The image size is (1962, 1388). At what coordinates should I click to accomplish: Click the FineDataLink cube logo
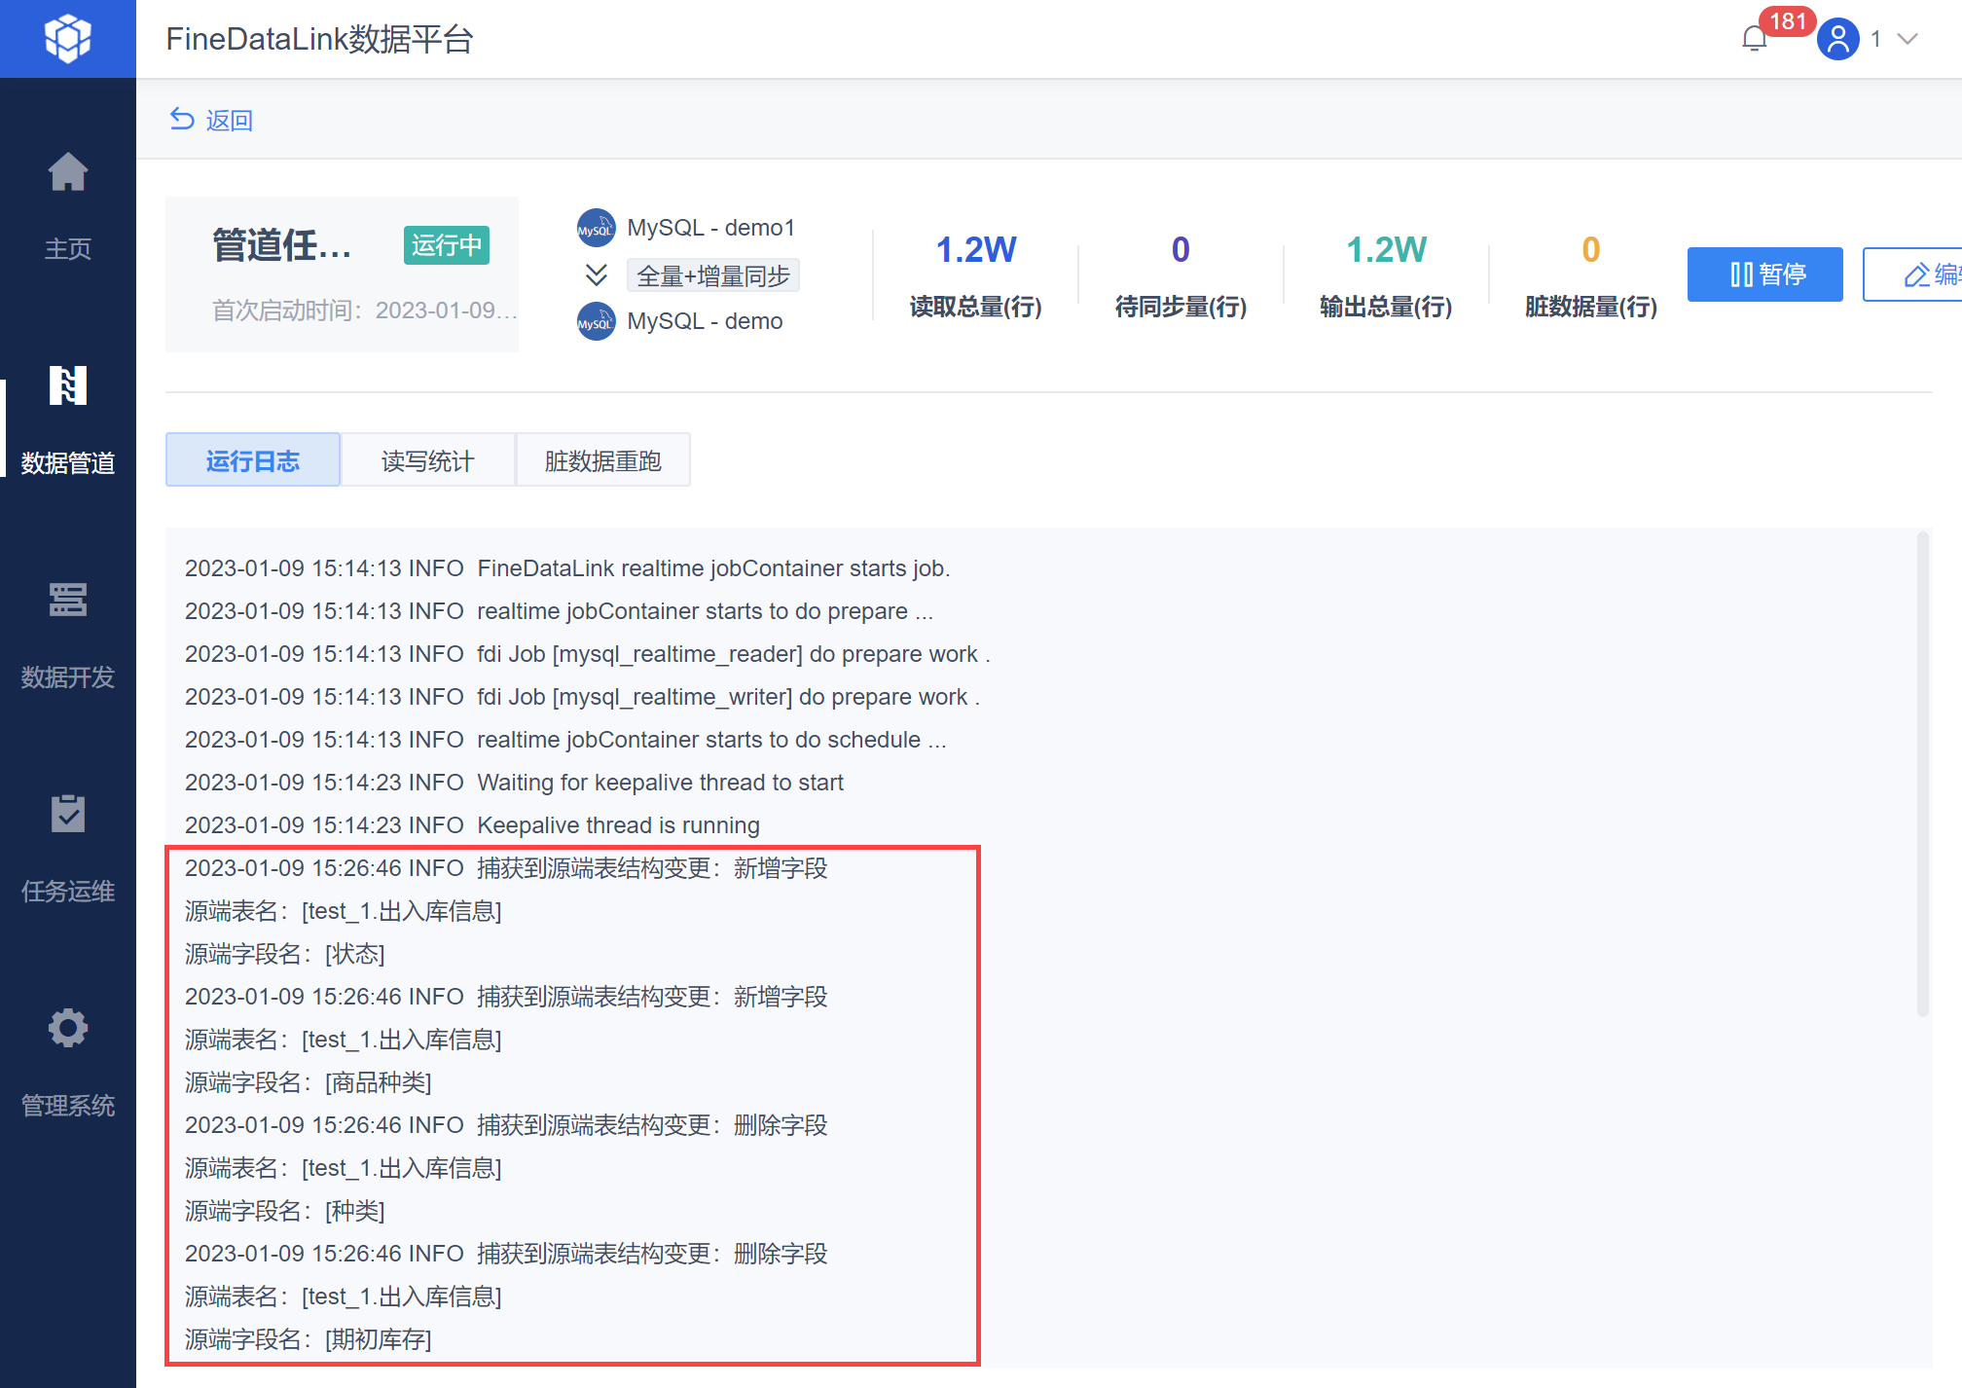pos(67,39)
